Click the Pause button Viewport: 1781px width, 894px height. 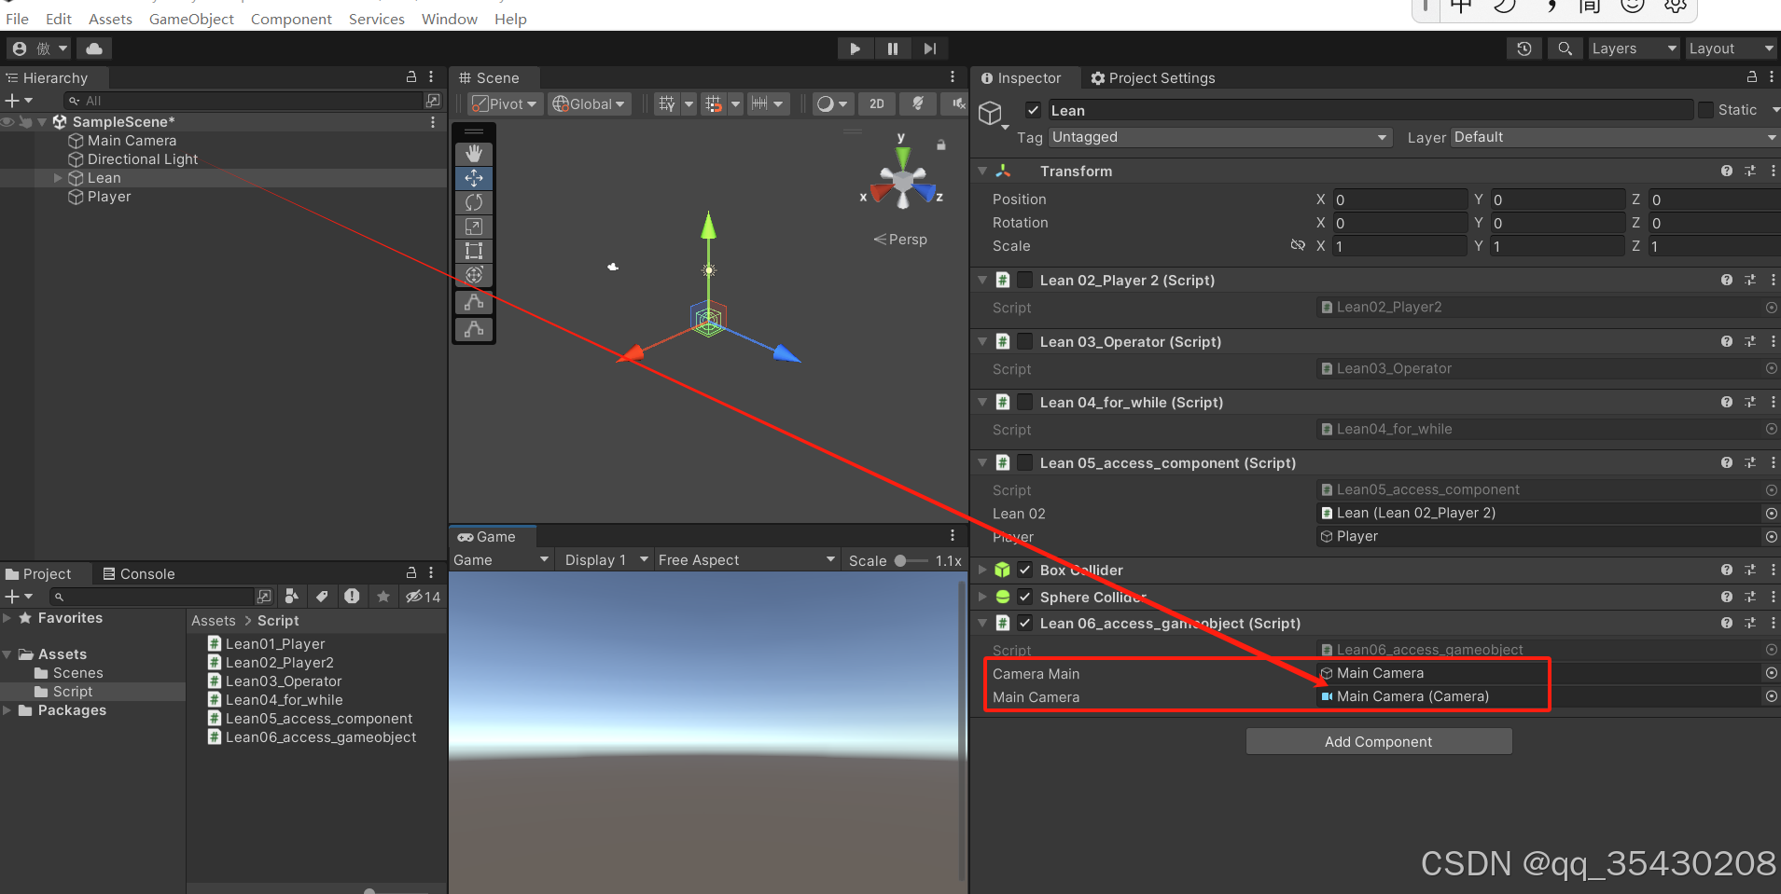point(893,48)
